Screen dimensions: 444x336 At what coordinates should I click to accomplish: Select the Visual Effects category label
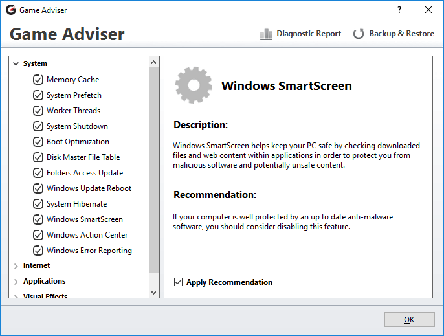(x=45, y=296)
